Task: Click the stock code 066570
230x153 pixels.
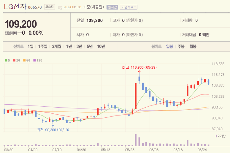Action: (x=35, y=7)
